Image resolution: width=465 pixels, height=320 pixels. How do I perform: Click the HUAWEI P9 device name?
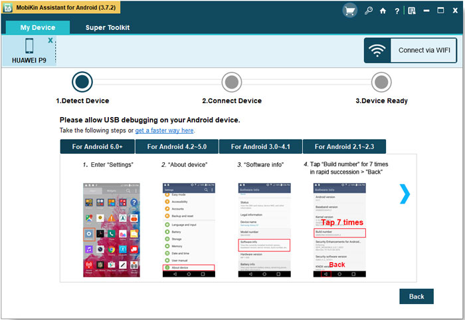pos(29,61)
